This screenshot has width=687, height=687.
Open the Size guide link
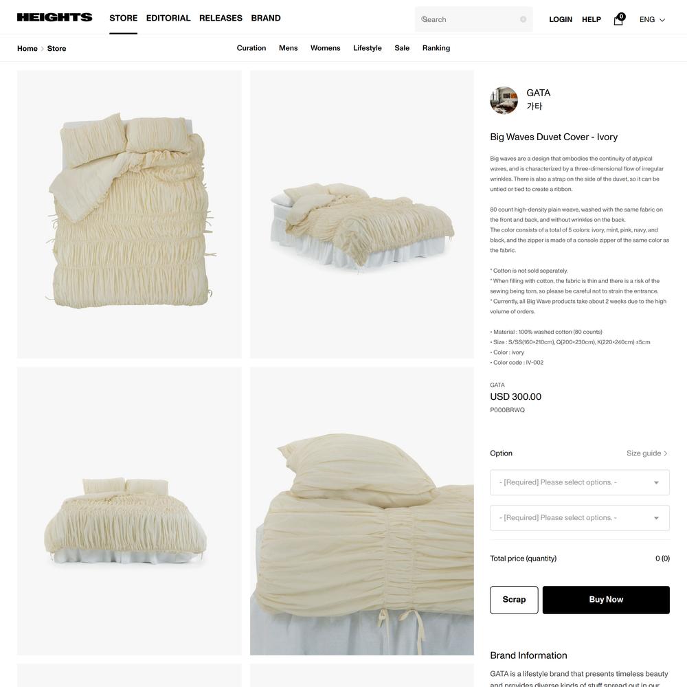point(646,453)
